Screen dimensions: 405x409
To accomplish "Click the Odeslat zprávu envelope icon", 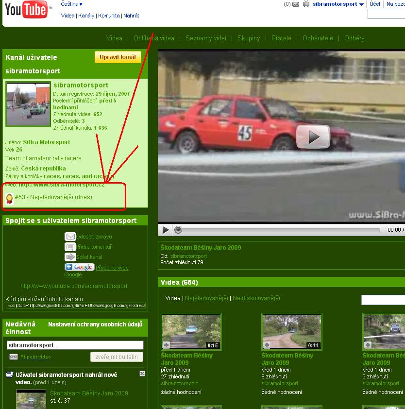I will pyautogui.click(x=70, y=237).
